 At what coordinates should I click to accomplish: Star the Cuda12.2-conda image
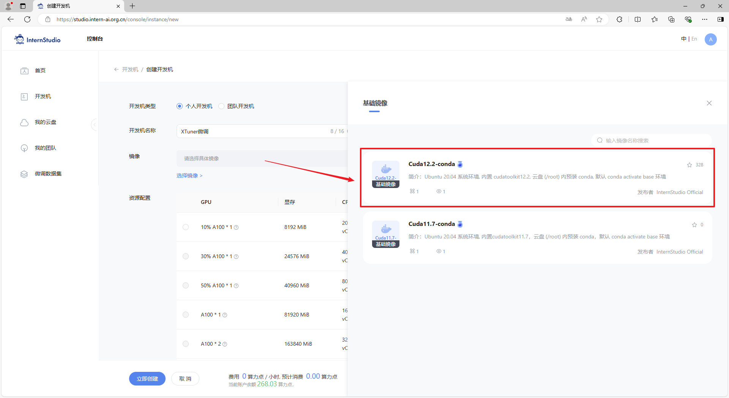pyautogui.click(x=690, y=165)
